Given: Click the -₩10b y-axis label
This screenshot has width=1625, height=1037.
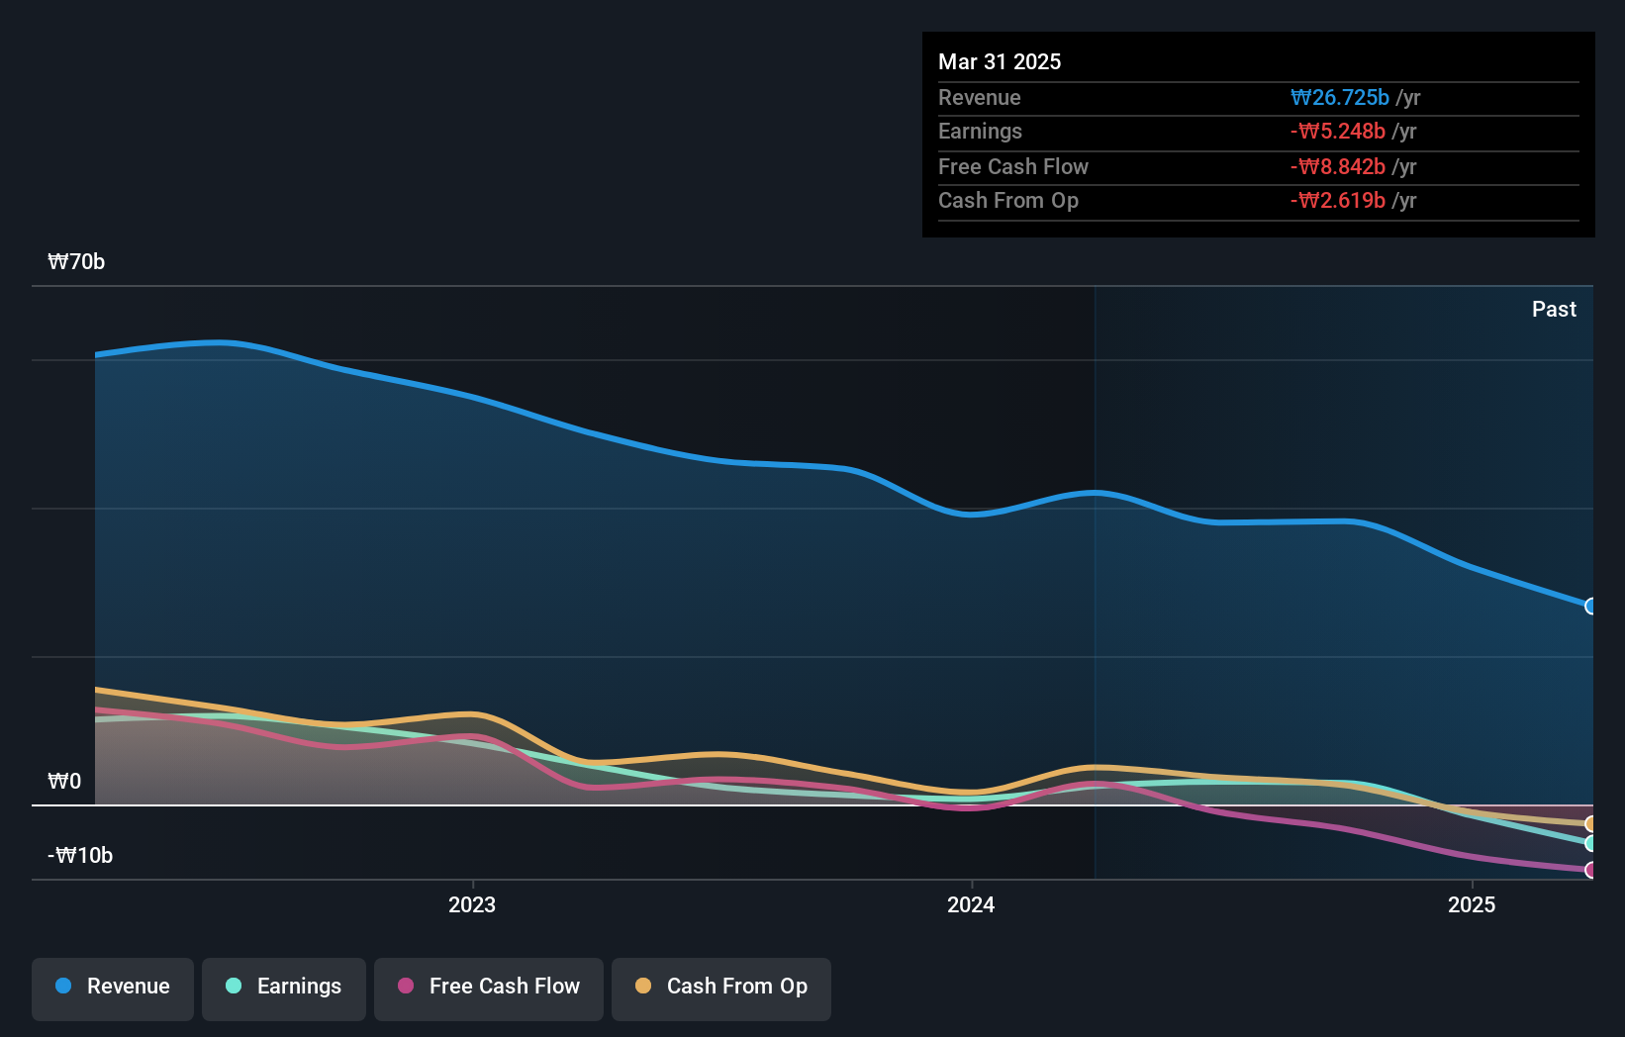Looking at the screenshot, I should [80, 855].
